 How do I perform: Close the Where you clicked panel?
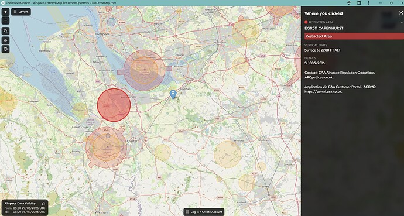pyautogui.click(x=400, y=13)
